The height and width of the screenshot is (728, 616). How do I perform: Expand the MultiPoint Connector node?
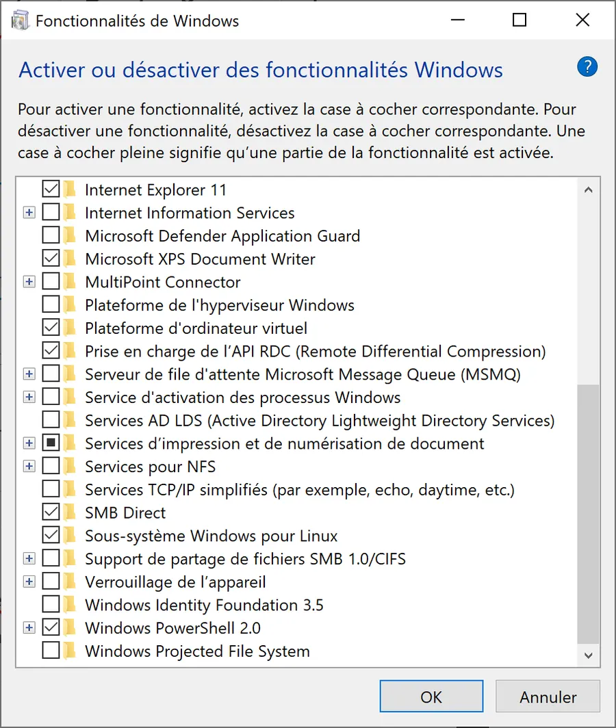29,282
